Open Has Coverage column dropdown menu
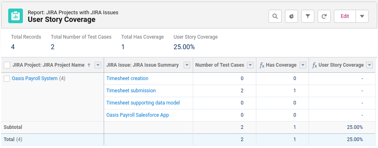Image resolution: width=378 pixels, height=148 pixels. click(x=303, y=65)
